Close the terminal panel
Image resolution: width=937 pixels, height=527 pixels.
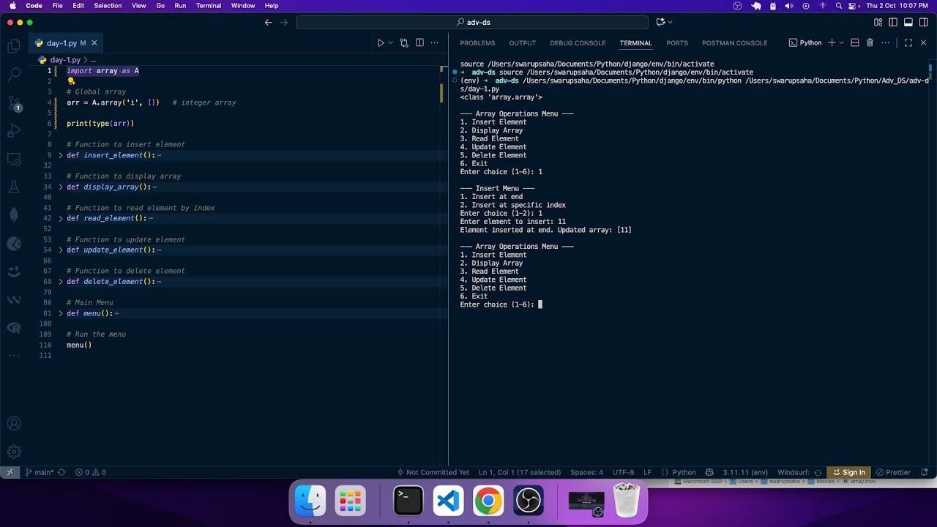click(923, 43)
